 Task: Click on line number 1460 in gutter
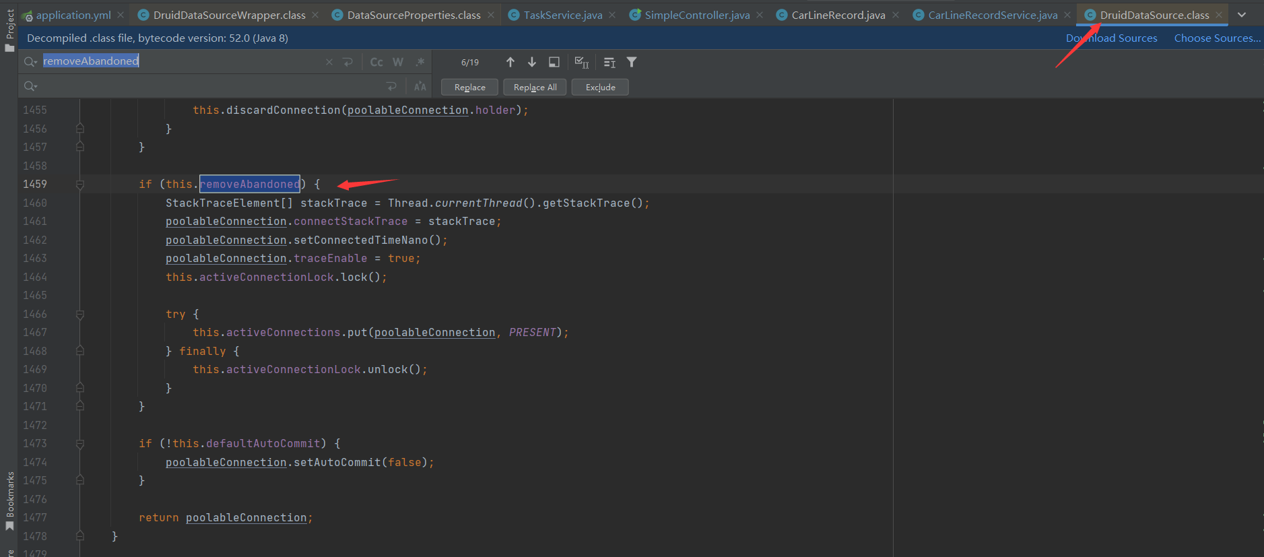point(35,203)
